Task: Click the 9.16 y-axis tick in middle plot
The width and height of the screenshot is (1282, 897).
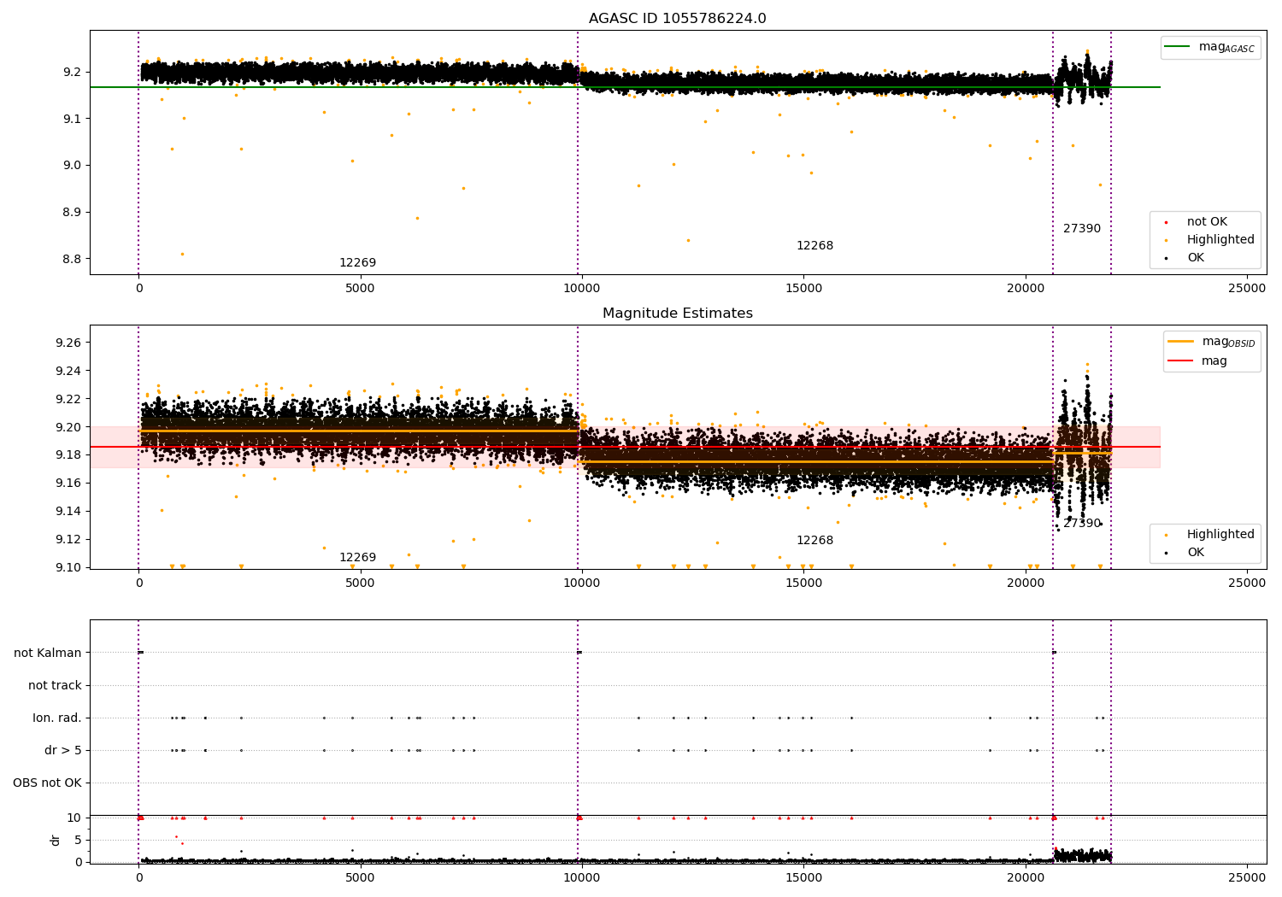Action: pyautogui.click(x=68, y=484)
